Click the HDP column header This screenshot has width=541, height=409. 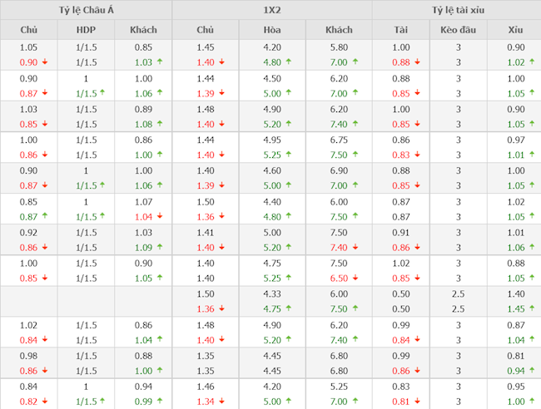[x=87, y=31]
